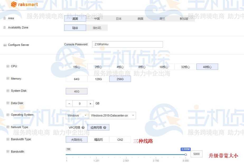Click the Configure Server icon
This screenshot has width=244, height=165.
point(5,45)
